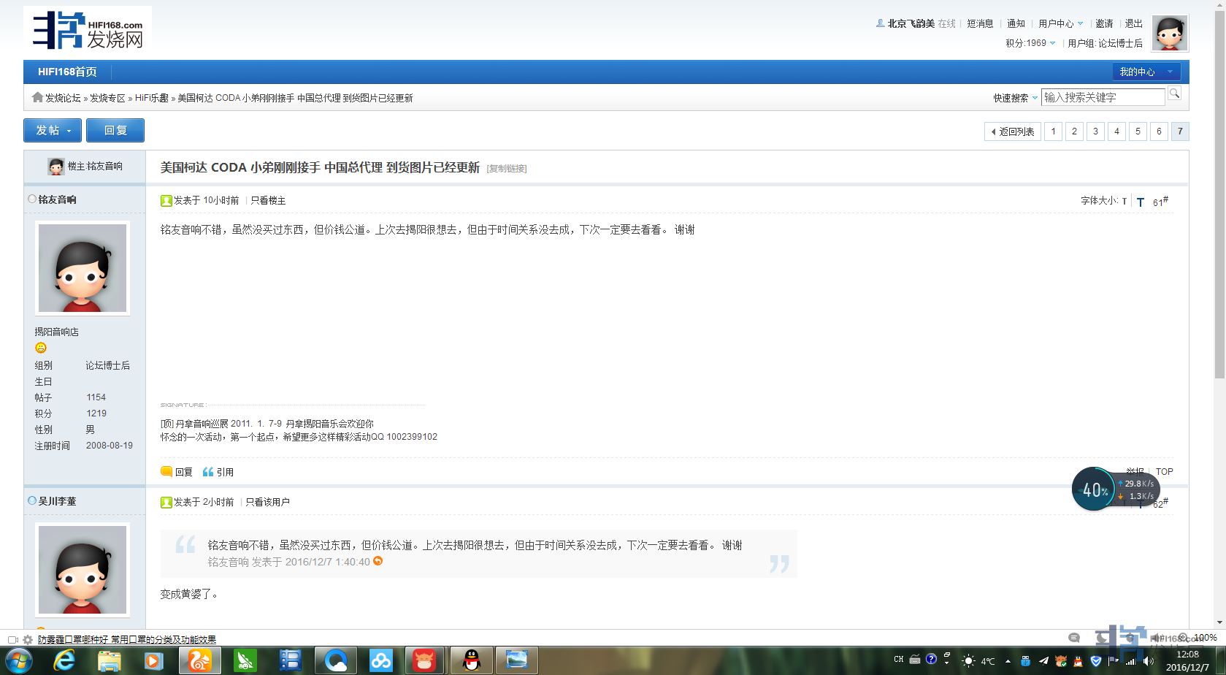The width and height of the screenshot is (1226, 675).
Task: Click the 回复 reply button
Action: [115, 130]
